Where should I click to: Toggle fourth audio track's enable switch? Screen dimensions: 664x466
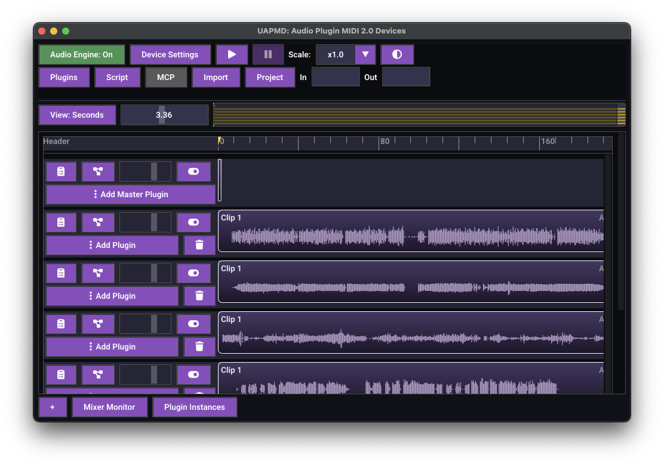(x=193, y=375)
